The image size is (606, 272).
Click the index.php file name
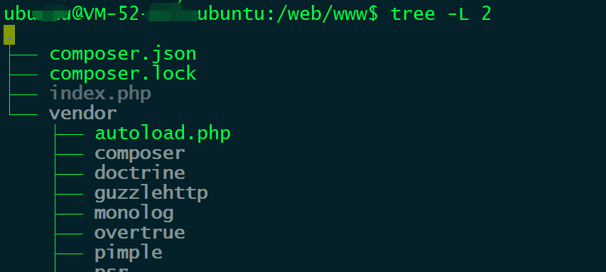click(x=100, y=94)
